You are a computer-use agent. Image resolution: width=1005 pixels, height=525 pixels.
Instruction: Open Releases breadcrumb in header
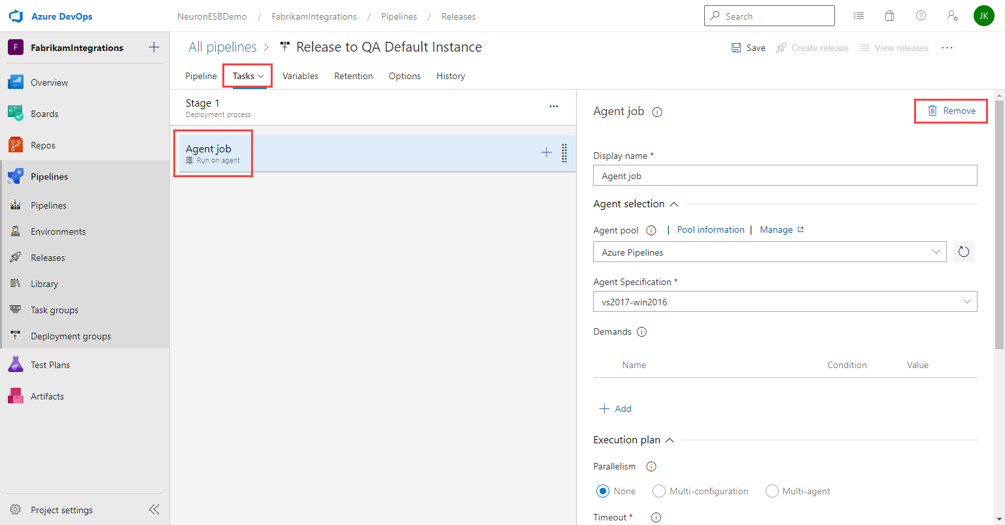pos(458,16)
